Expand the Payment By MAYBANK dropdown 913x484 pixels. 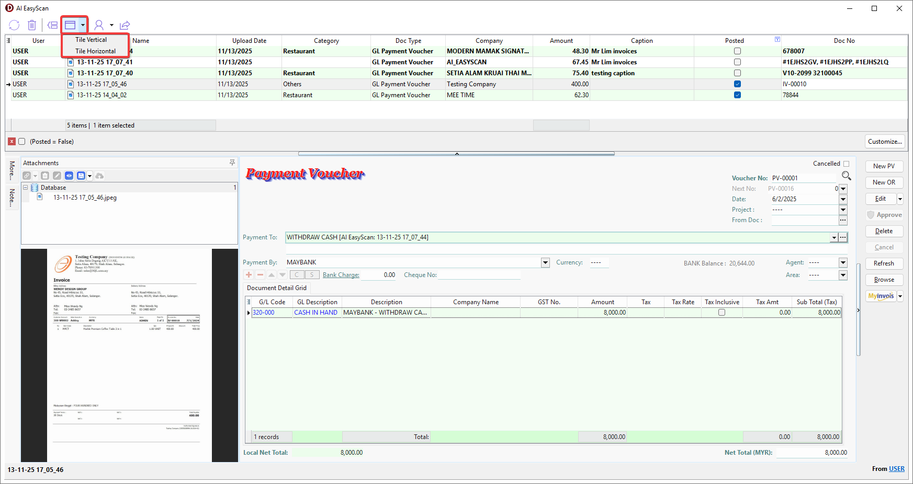click(x=545, y=262)
